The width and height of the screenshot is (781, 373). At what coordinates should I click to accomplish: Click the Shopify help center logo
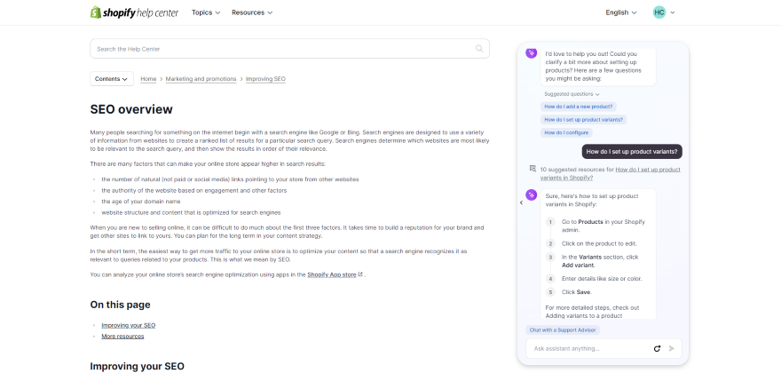point(134,12)
